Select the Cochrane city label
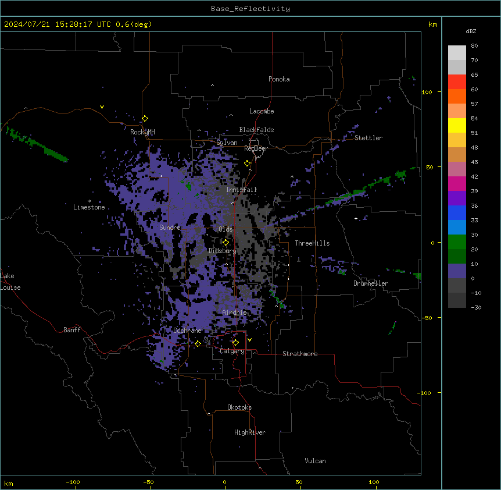 click(x=187, y=331)
